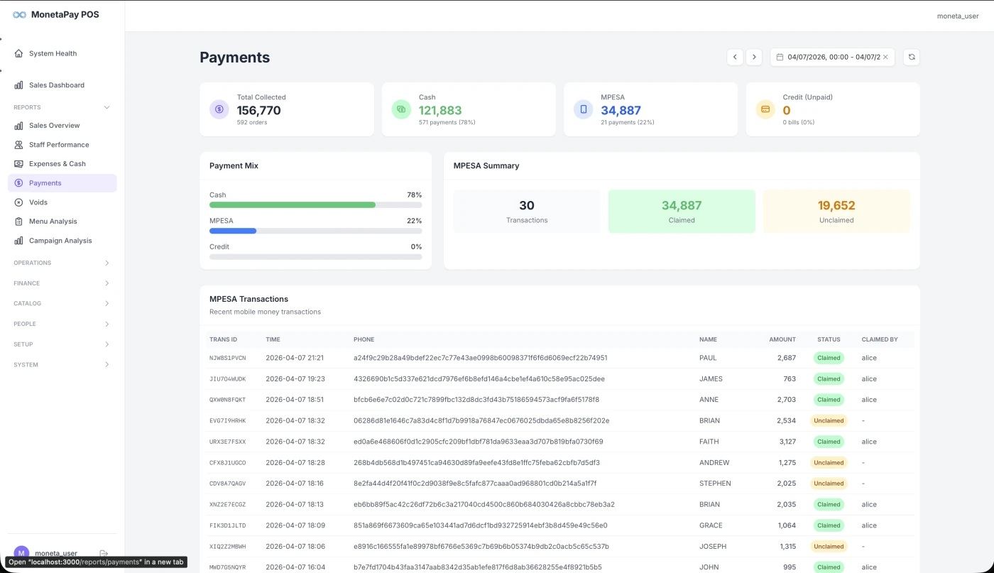This screenshot has height=573, width=994.
Task: Click the refresh icon near the date range
Action: click(x=911, y=57)
